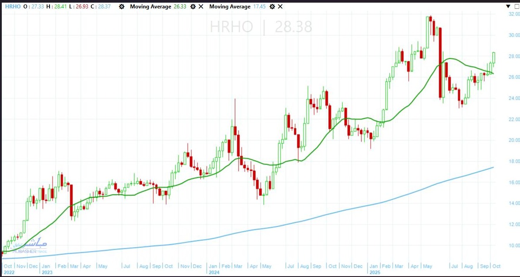Select the Moving Average 26.33 legend label

click(150, 7)
